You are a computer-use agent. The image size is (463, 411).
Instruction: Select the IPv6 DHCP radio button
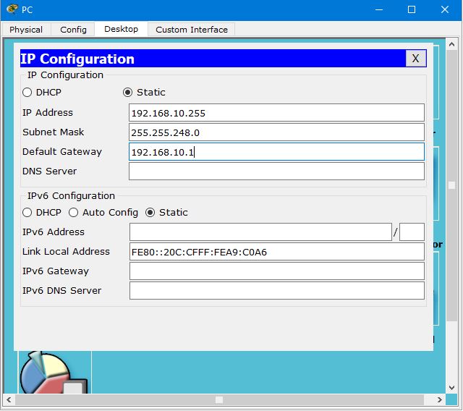27,213
